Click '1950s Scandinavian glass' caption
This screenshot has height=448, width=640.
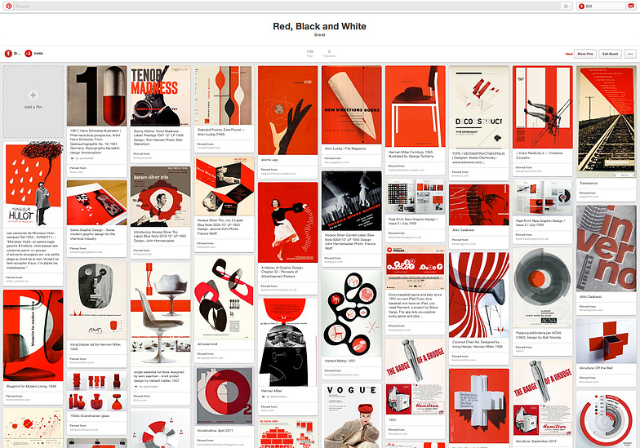point(88,415)
